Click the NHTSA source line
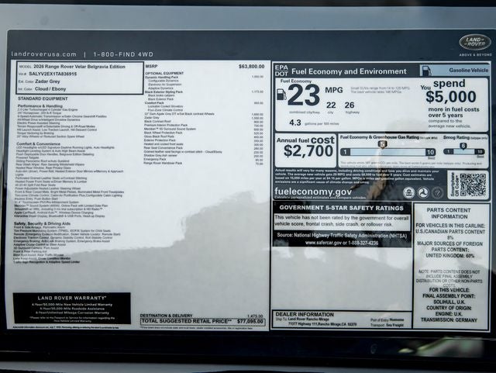 [x=342, y=236]
